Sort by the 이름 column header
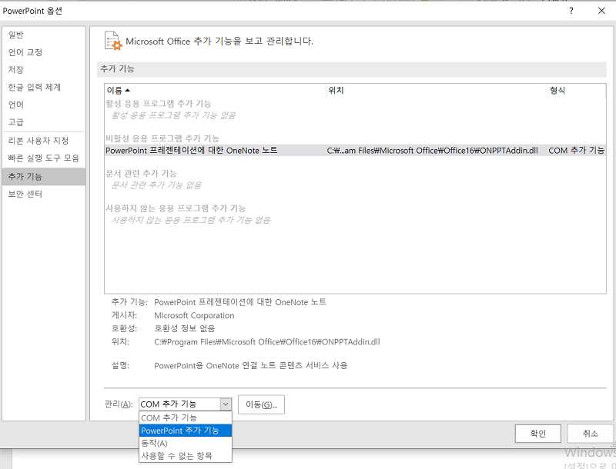 215,91
